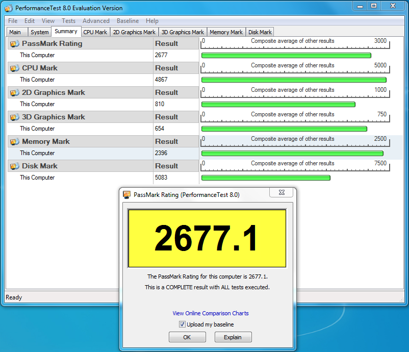Screen dimensions: 409x352
Task: Click the 2D Graphics Mark row icon
Action: click(15, 93)
